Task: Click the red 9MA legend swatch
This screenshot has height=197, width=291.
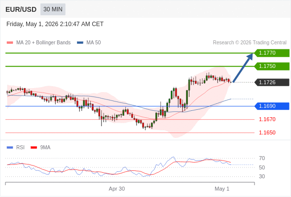Action: [34, 148]
